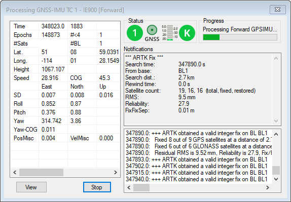The image size is (291, 202).
Task: Click message log right scroll arrow
Action: pos(268,187)
